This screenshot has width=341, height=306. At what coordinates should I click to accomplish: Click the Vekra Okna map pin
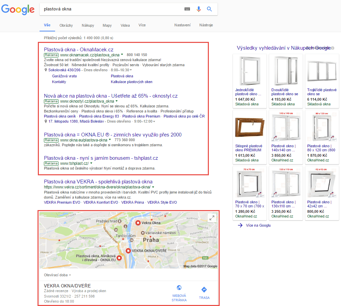pyautogui.click(x=138, y=223)
